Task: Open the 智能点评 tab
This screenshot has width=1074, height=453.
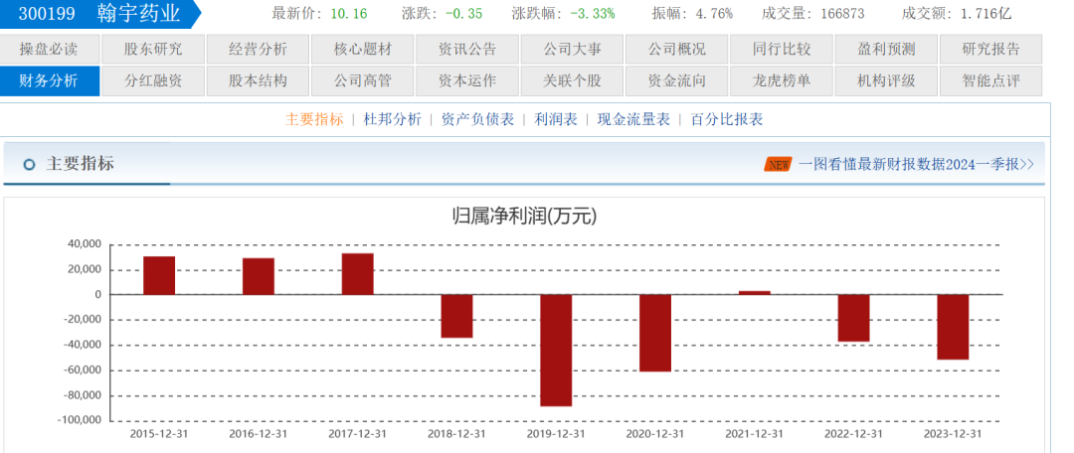Action: tap(991, 81)
